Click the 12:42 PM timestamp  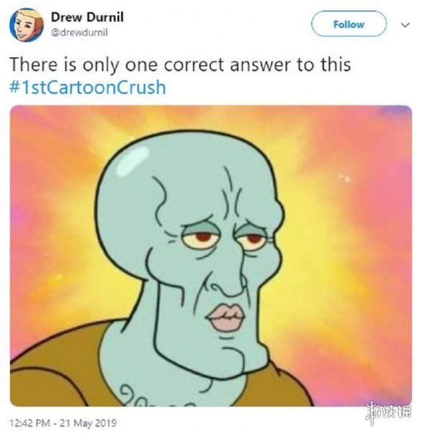(x=30, y=423)
